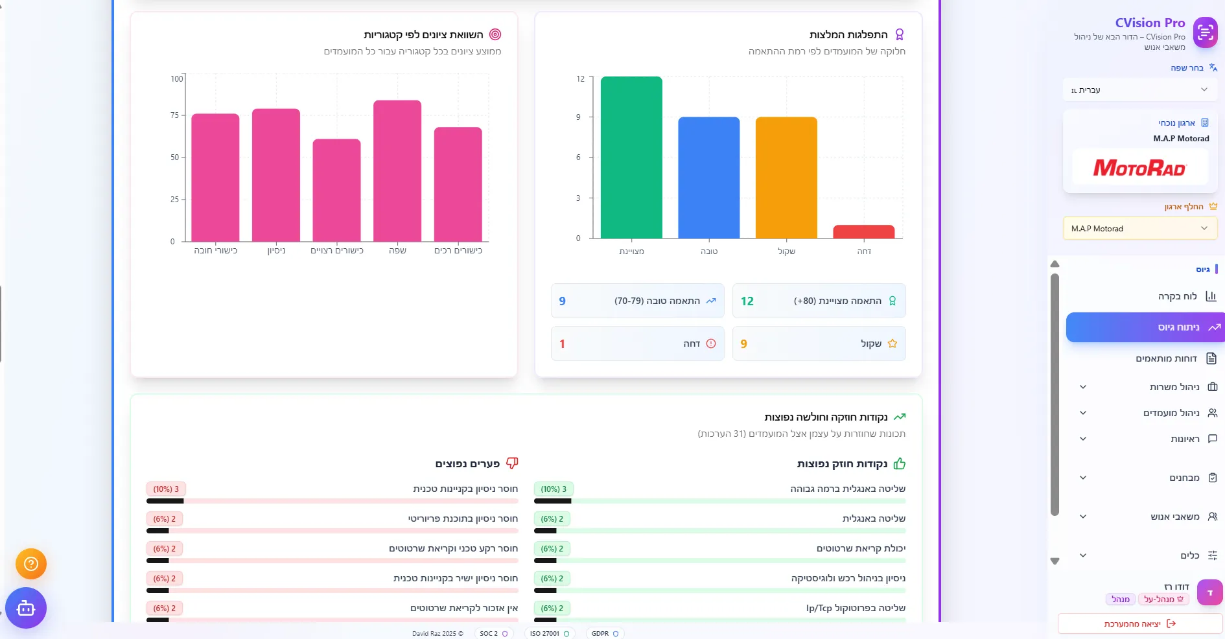Select ניתוח גיוס menu item
1225x639 pixels.
click(1145, 327)
